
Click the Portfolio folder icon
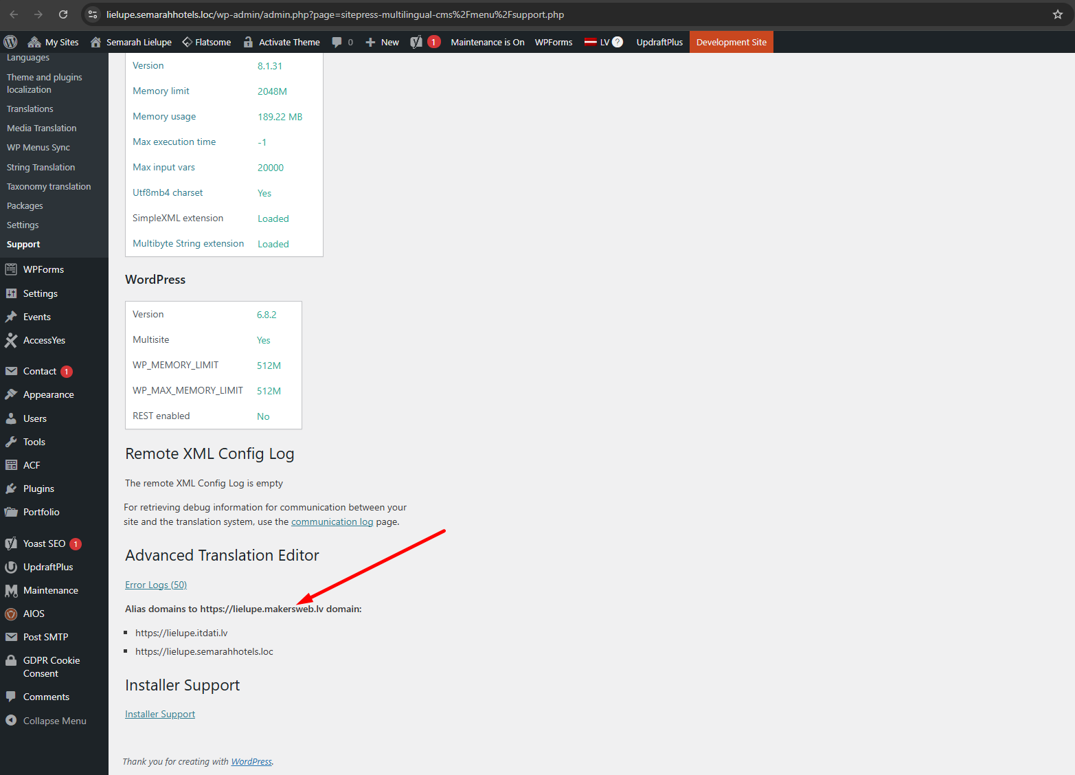tap(11, 512)
